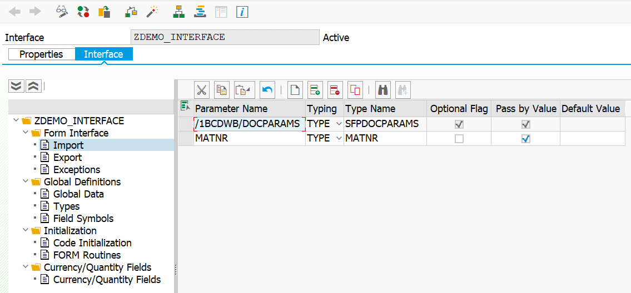Screen dimensions: 631x293
Task: Toggle Optional Flag checkbox for MATNR
Action: click(459, 139)
